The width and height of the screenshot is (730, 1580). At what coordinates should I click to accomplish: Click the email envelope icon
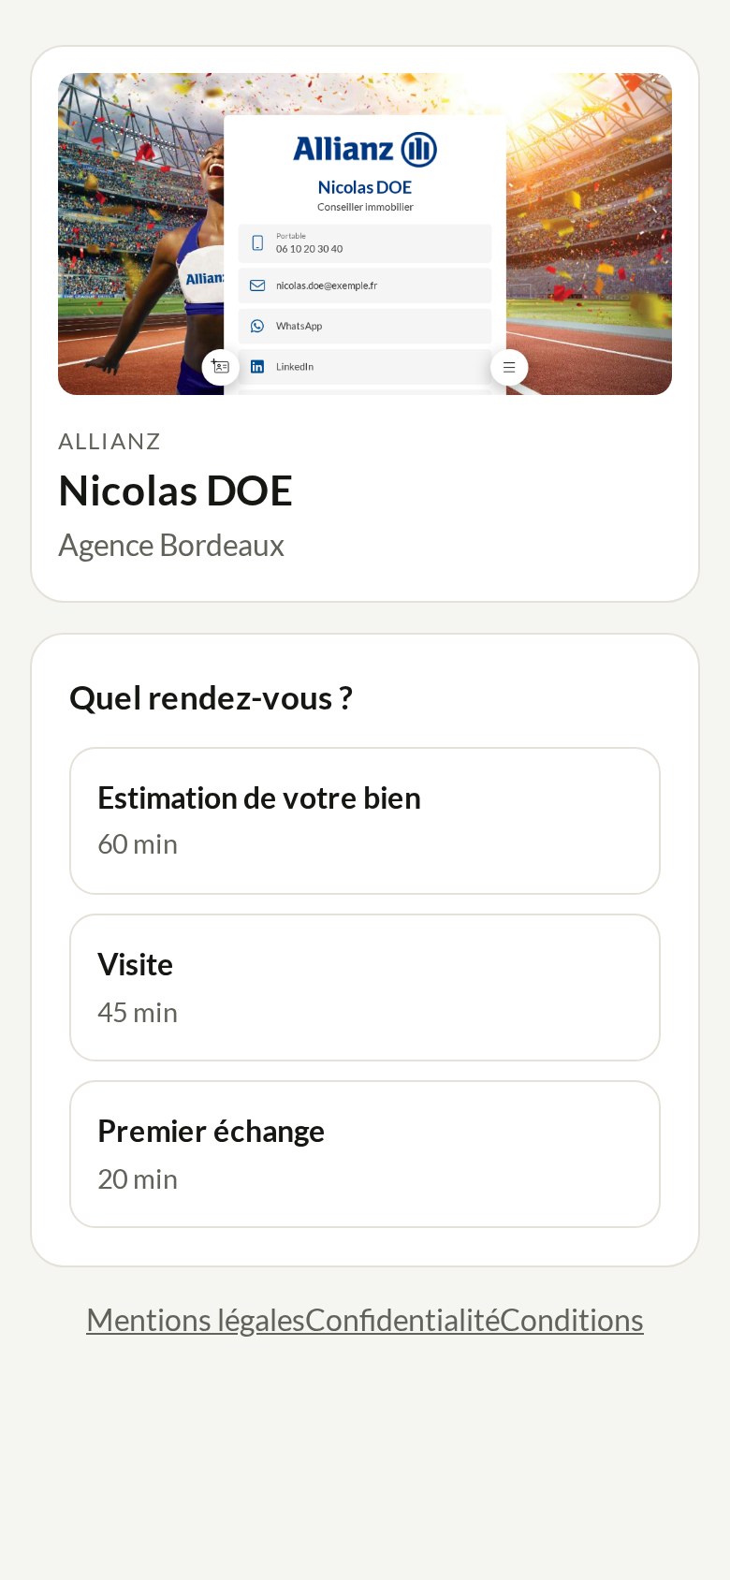click(257, 285)
